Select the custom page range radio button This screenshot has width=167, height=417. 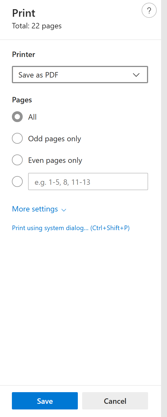click(17, 182)
